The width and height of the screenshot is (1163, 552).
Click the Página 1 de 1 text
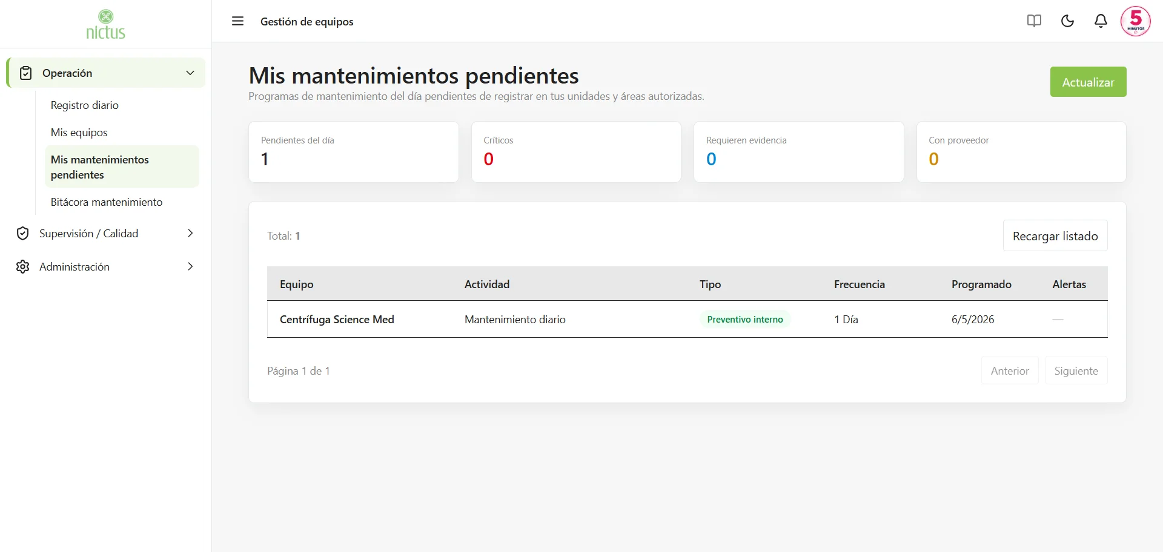299,371
